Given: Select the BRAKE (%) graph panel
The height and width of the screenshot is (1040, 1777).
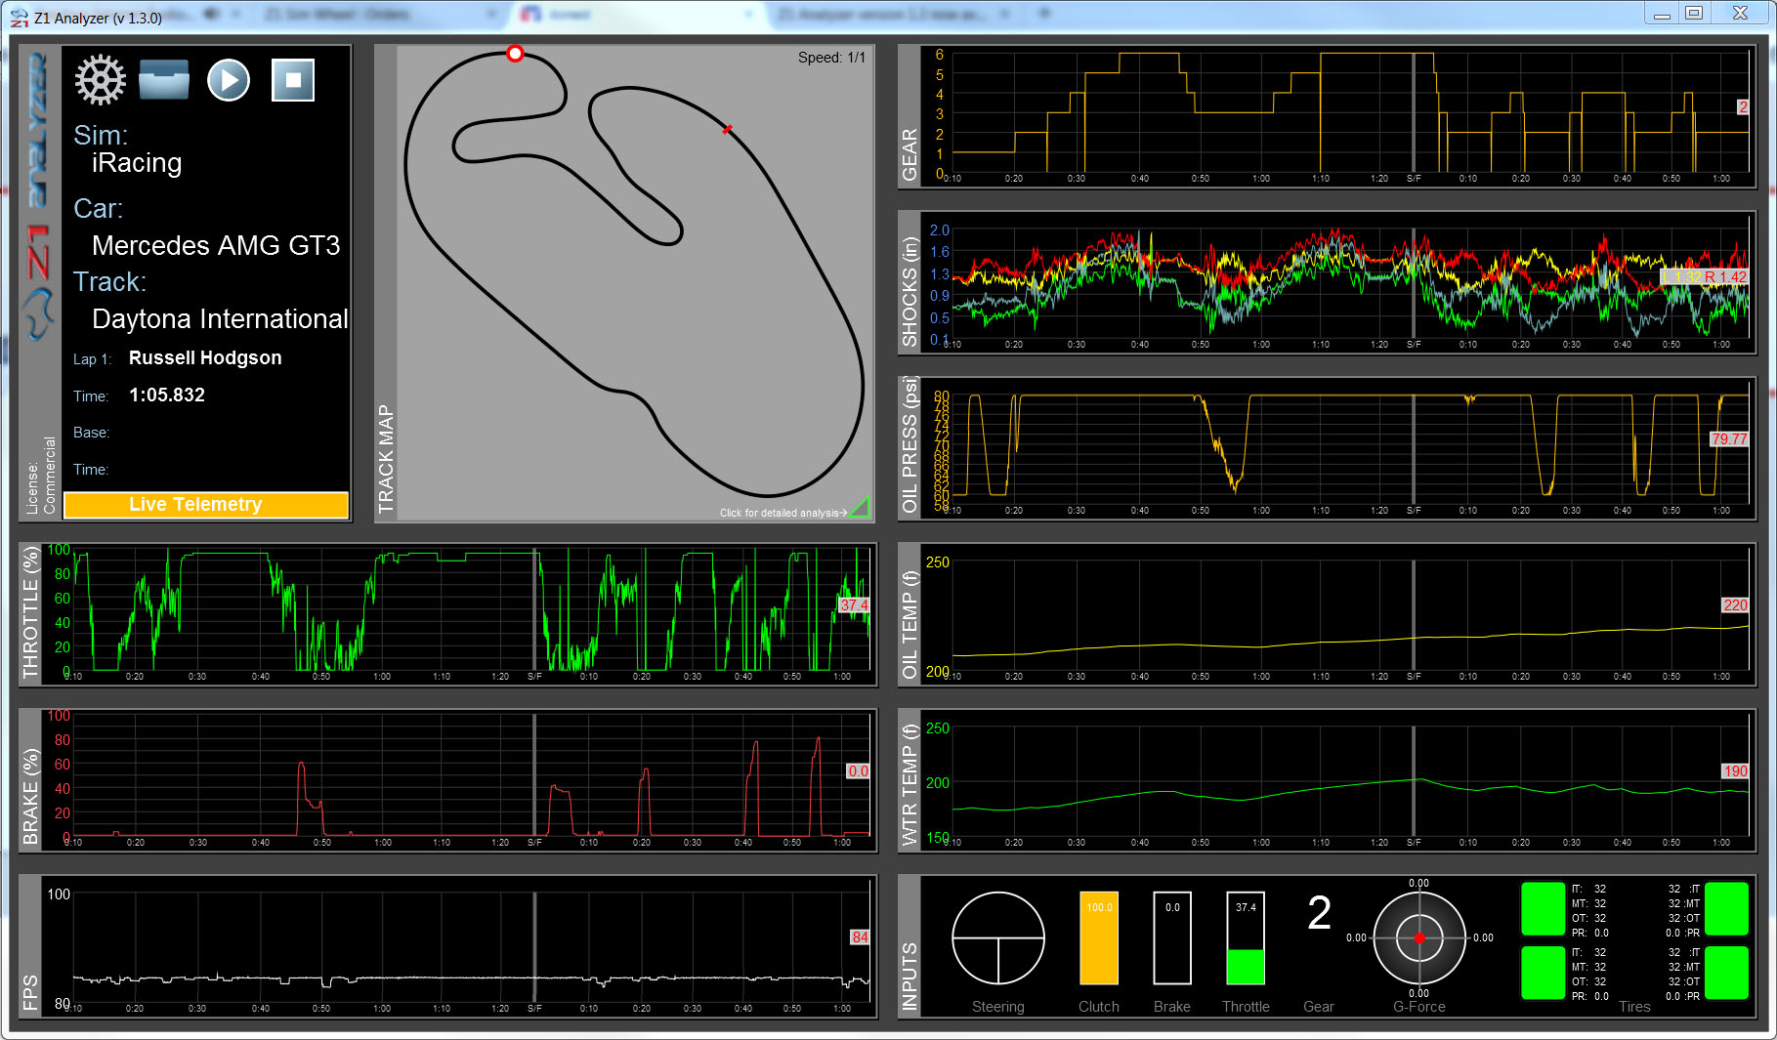Looking at the screenshot, I should point(448,781).
